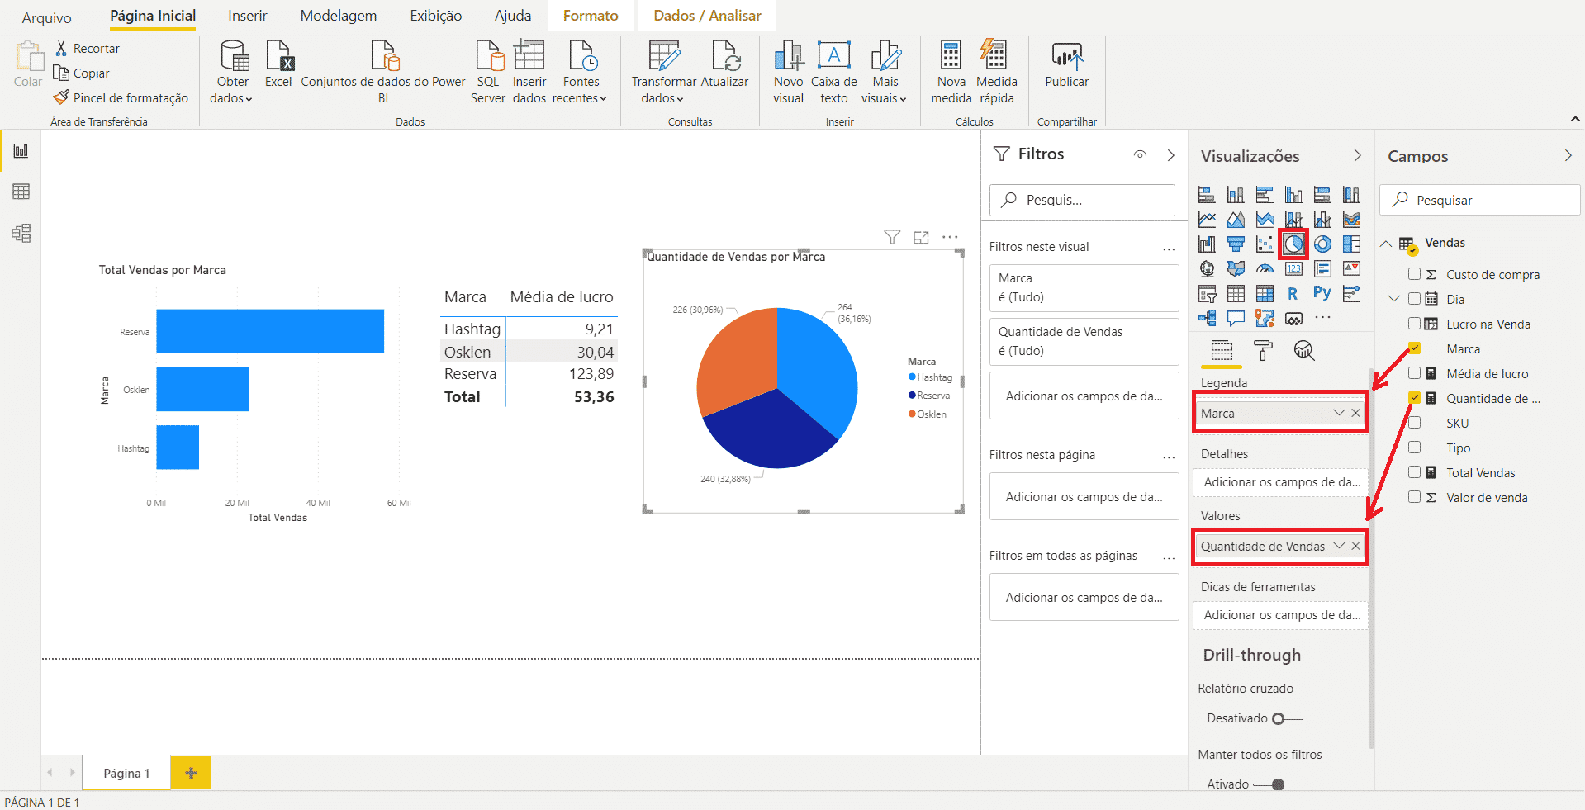Switch to the Modelagem ribbon tab
The height and width of the screenshot is (810, 1585).
pos(338,15)
